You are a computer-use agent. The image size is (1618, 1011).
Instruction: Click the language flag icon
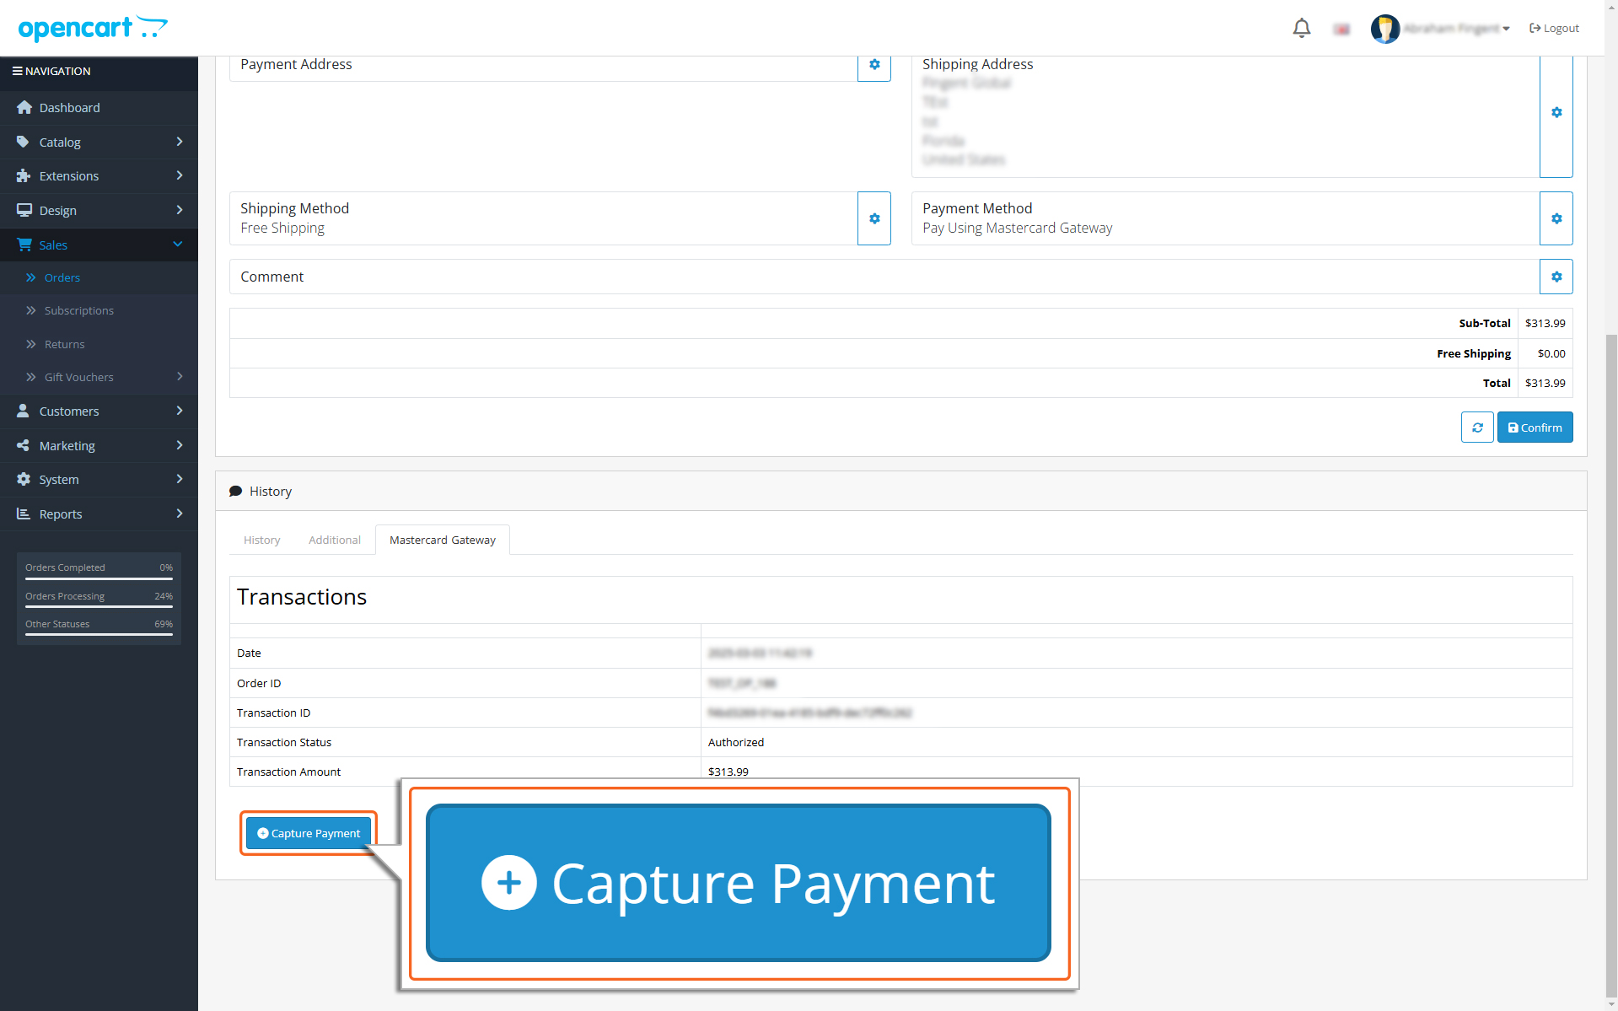[1341, 30]
